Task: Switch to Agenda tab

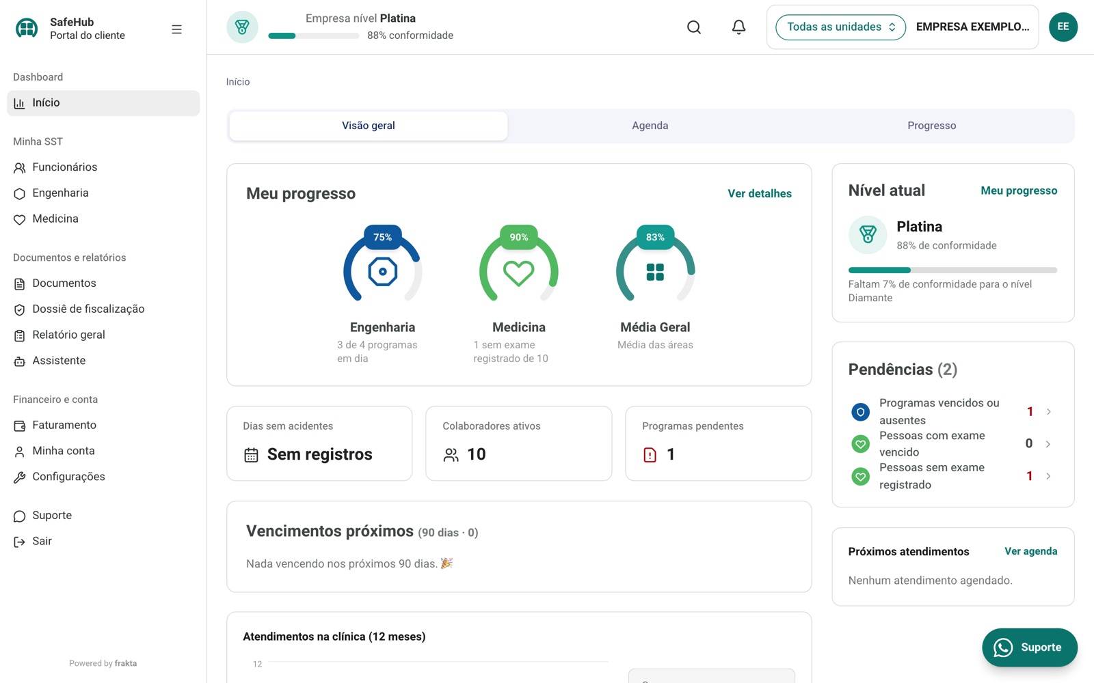Action: [650, 126]
